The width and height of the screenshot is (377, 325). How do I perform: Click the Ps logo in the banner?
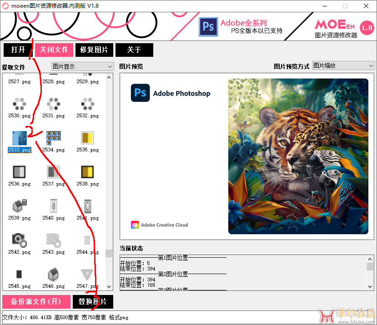(x=208, y=27)
